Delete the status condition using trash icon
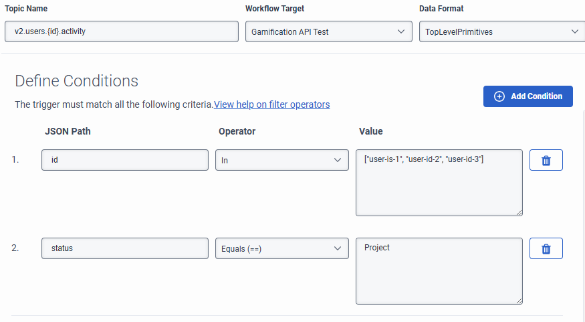Viewport: 585px width, 322px height. click(546, 248)
